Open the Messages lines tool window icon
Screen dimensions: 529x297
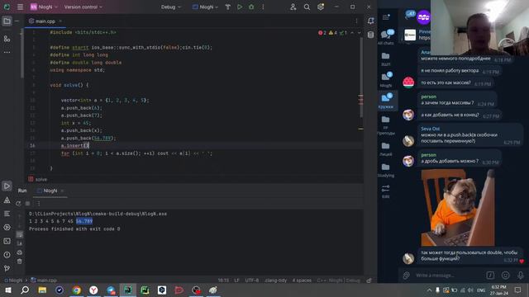tap(7, 214)
